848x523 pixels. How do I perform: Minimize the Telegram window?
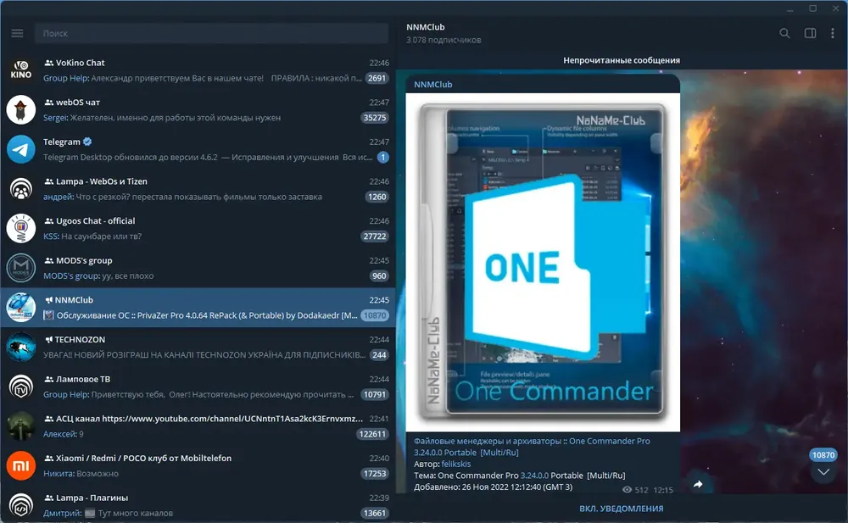tap(790, 8)
